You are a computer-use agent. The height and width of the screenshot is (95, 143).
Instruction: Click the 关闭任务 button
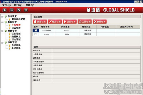point(85,22)
